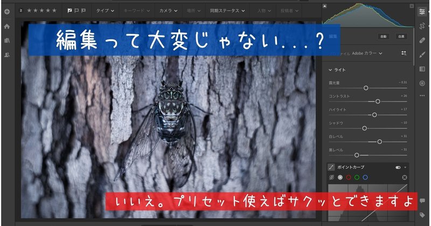The height and width of the screenshot is (226, 431).
Task: Filter by one star rating
Action: click(29, 10)
